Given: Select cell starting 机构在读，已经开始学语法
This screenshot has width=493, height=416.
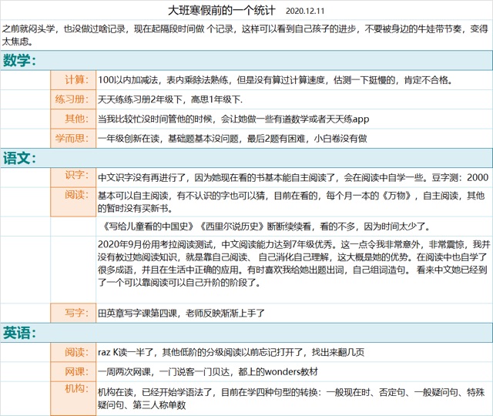Looking at the screenshot, I should [294, 398].
